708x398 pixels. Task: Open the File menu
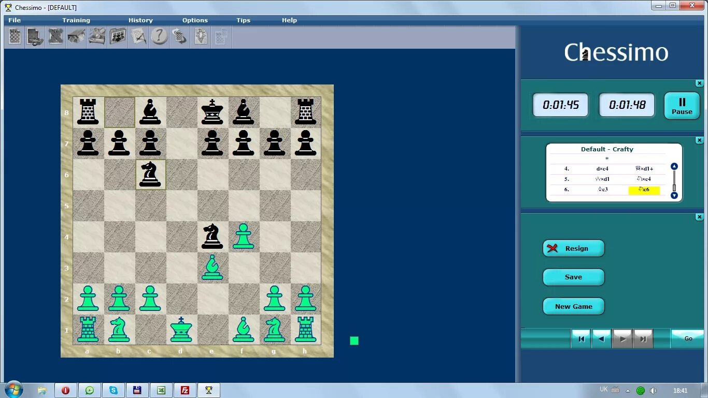coord(15,20)
